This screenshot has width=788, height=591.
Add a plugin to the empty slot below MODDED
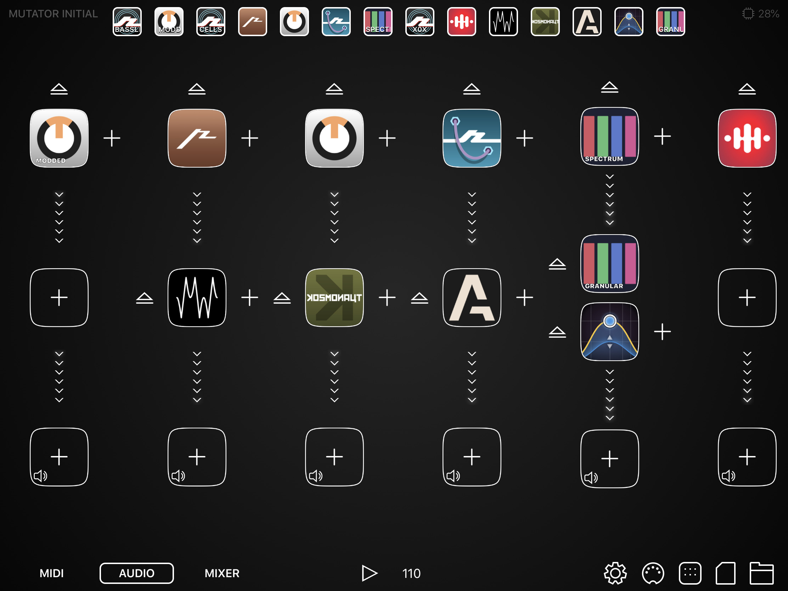click(59, 298)
